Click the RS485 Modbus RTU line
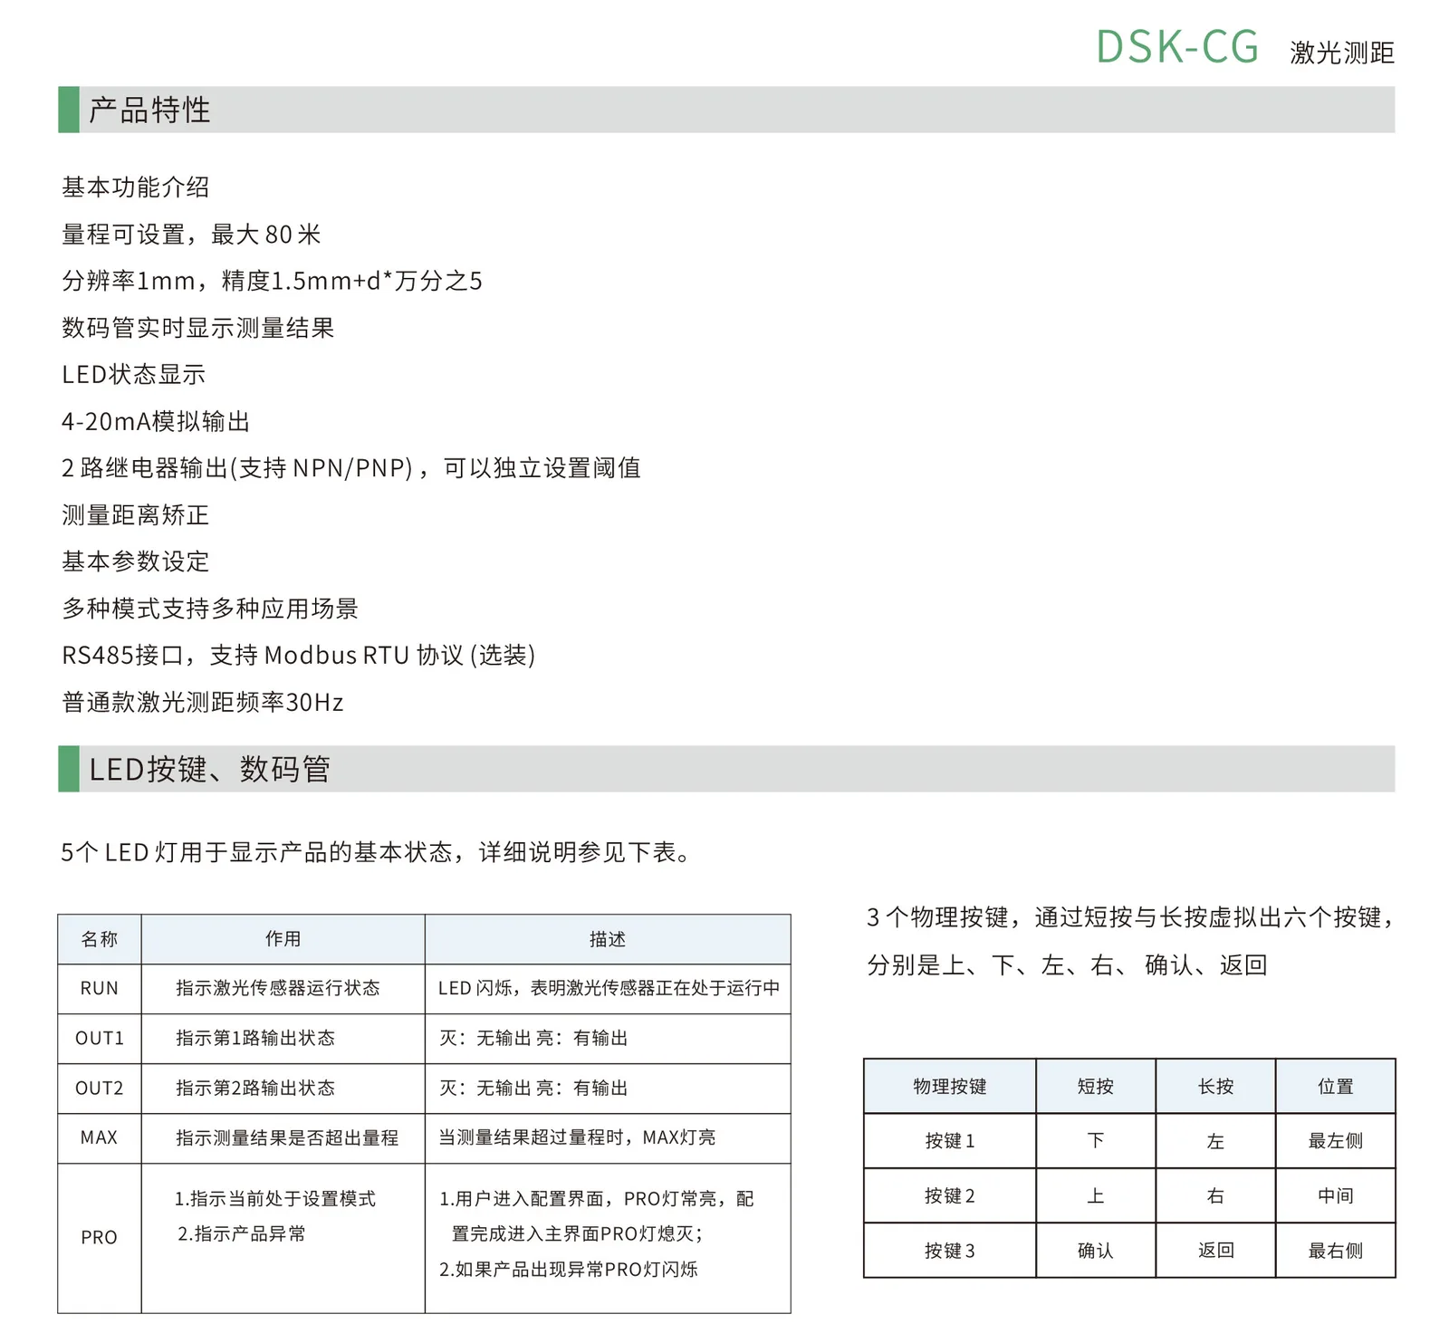 (x=299, y=655)
